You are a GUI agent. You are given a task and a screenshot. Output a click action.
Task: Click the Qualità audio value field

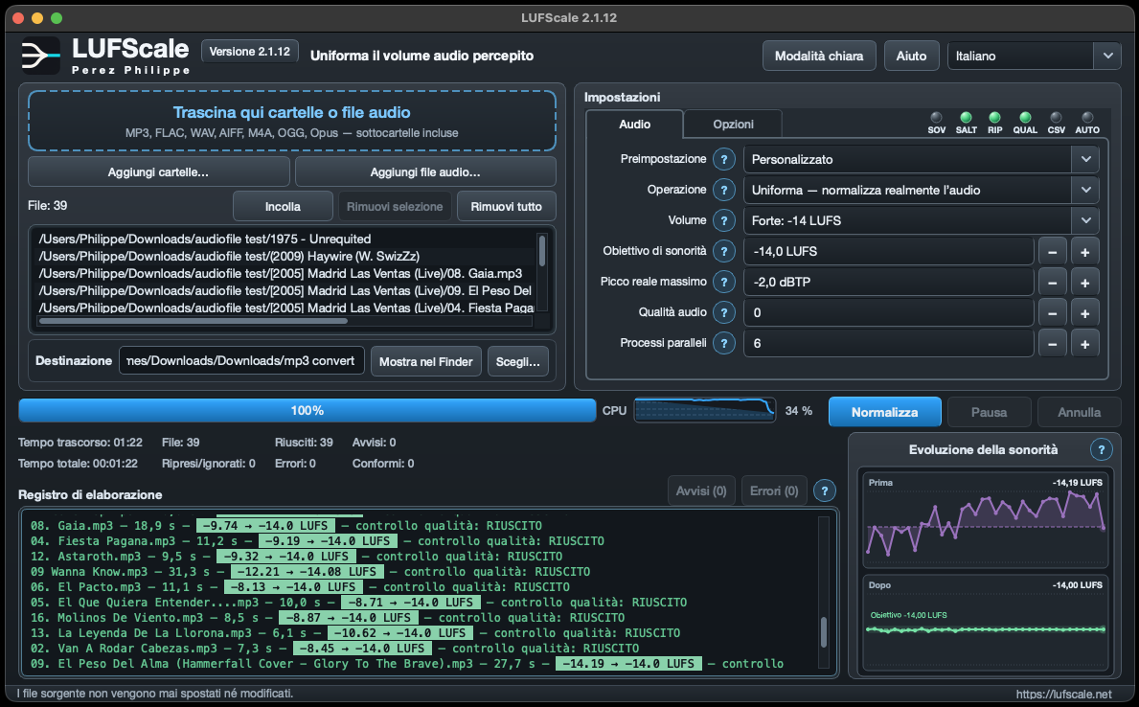[x=888, y=312]
